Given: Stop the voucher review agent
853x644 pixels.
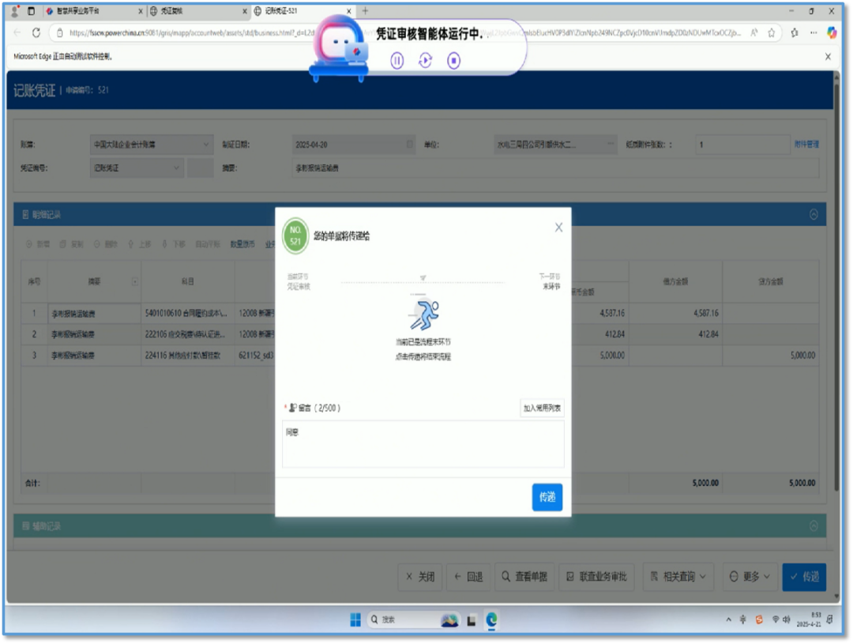Looking at the screenshot, I should click(453, 60).
